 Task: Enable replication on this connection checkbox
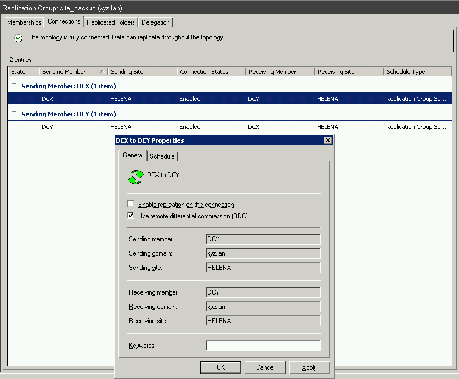pyautogui.click(x=131, y=205)
